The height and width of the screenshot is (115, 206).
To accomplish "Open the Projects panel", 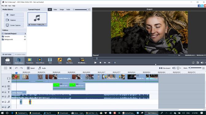I will pos(7,61).
